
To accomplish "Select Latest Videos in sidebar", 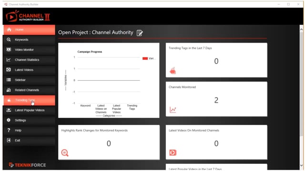I will coord(29,70).
